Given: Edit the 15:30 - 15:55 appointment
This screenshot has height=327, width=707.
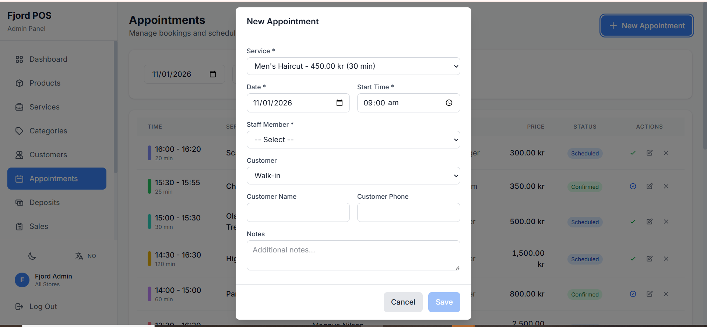Looking at the screenshot, I should click(x=650, y=186).
